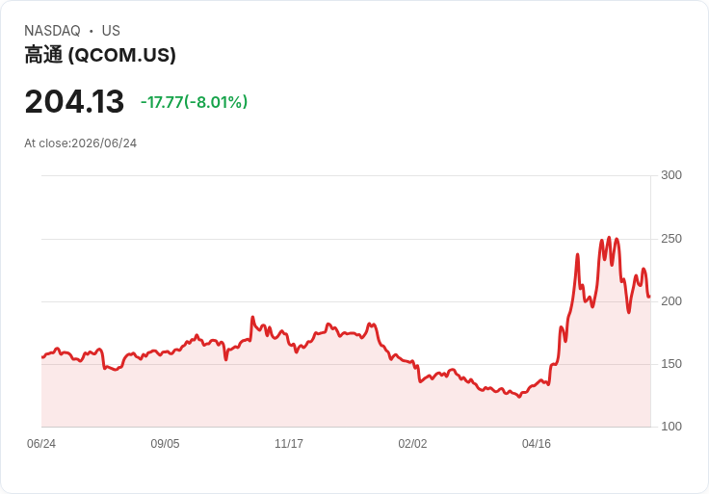This screenshot has height=494, width=709.
Task: Click the 04/16 date axis label
Action: 537,444
